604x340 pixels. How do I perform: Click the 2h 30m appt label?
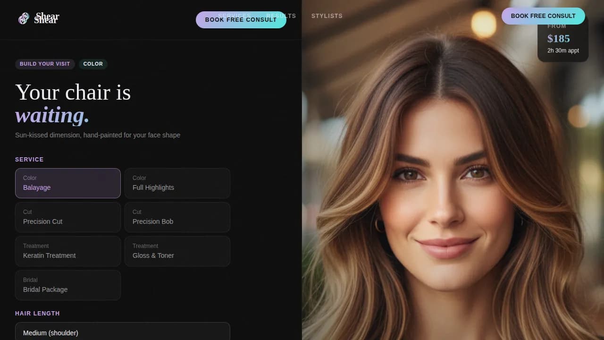pyautogui.click(x=563, y=51)
